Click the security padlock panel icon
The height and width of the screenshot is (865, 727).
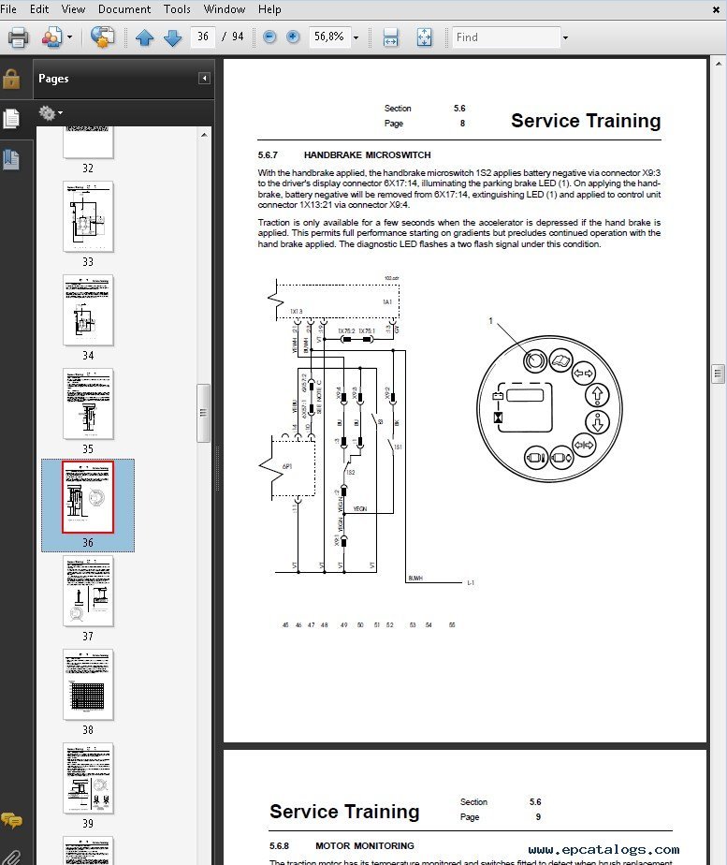pyautogui.click(x=11, y=79)
